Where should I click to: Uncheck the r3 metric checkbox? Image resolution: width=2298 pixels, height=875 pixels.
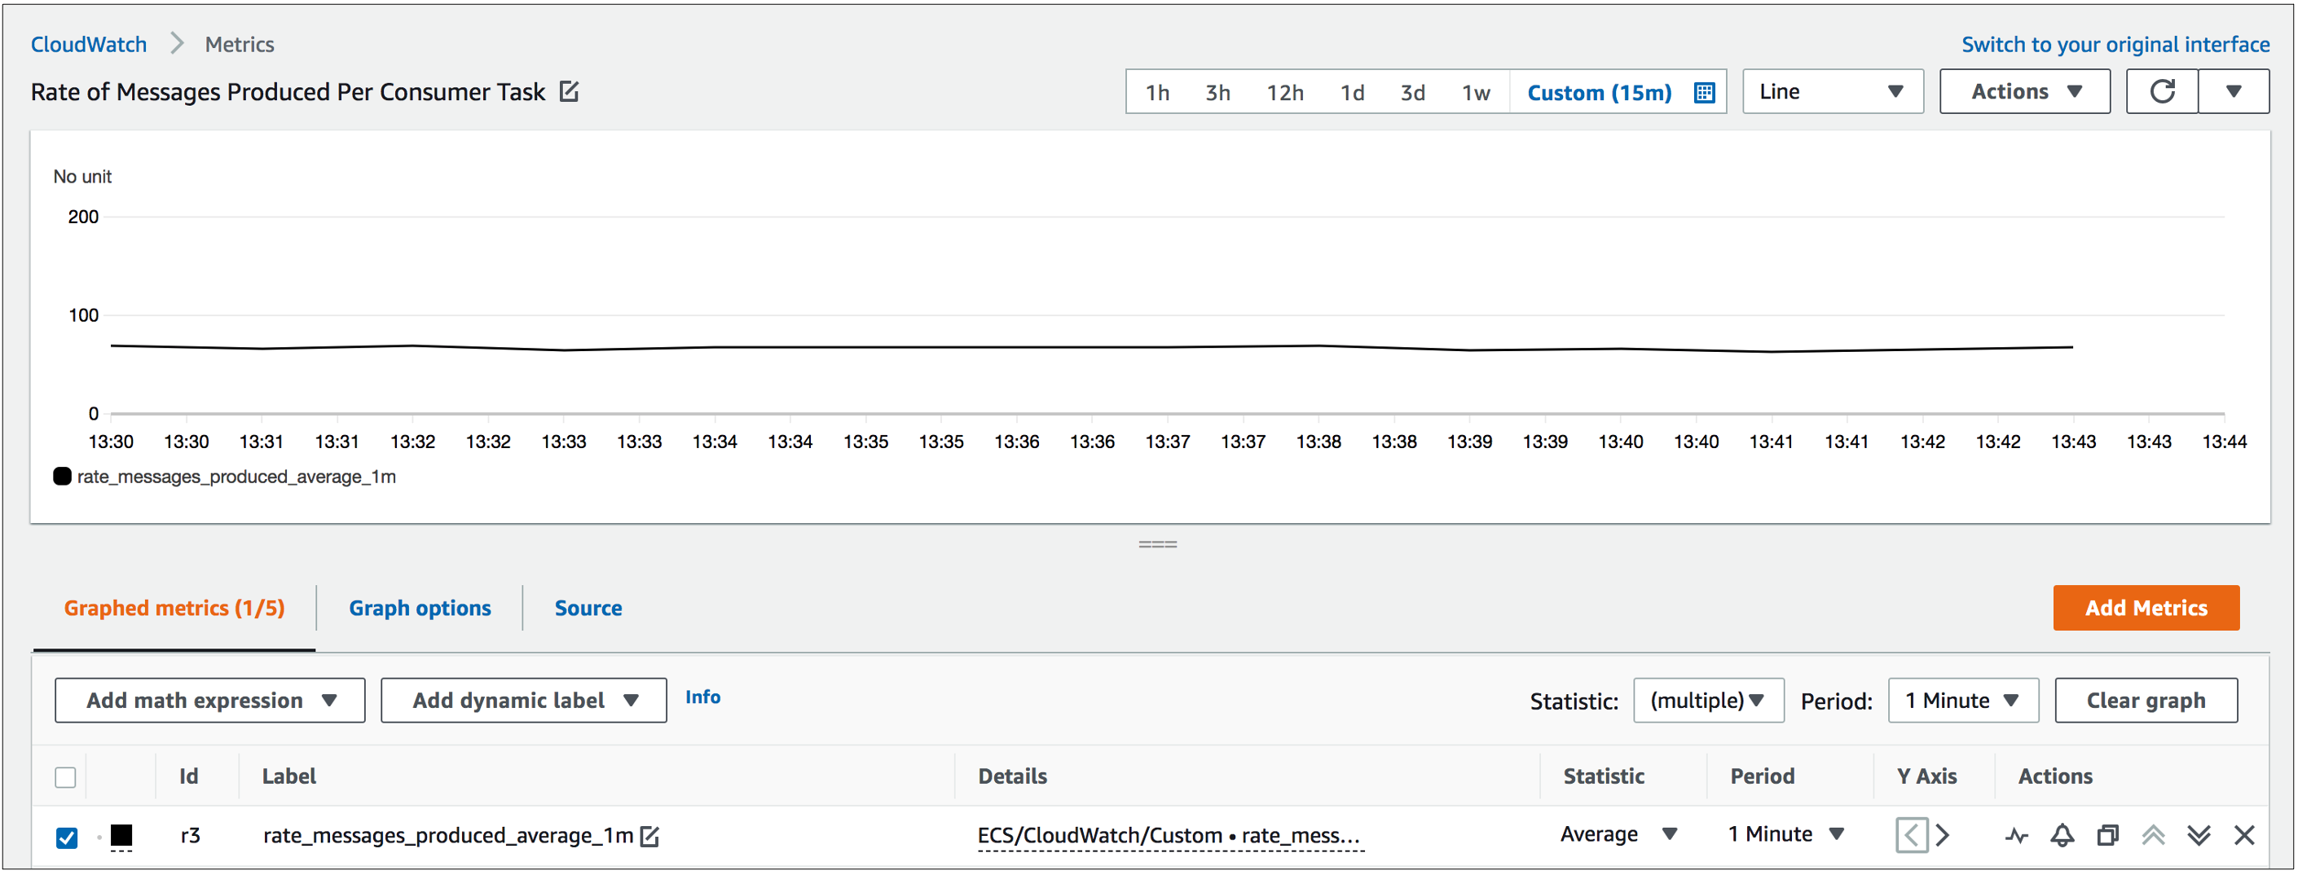point(66,838)
